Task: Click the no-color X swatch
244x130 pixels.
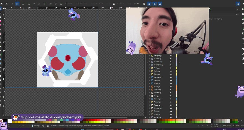Action: (1, 121)
